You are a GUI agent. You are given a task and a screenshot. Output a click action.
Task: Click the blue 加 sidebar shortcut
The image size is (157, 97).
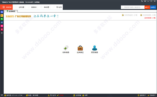pyautogui.click(x=2, y=12)
